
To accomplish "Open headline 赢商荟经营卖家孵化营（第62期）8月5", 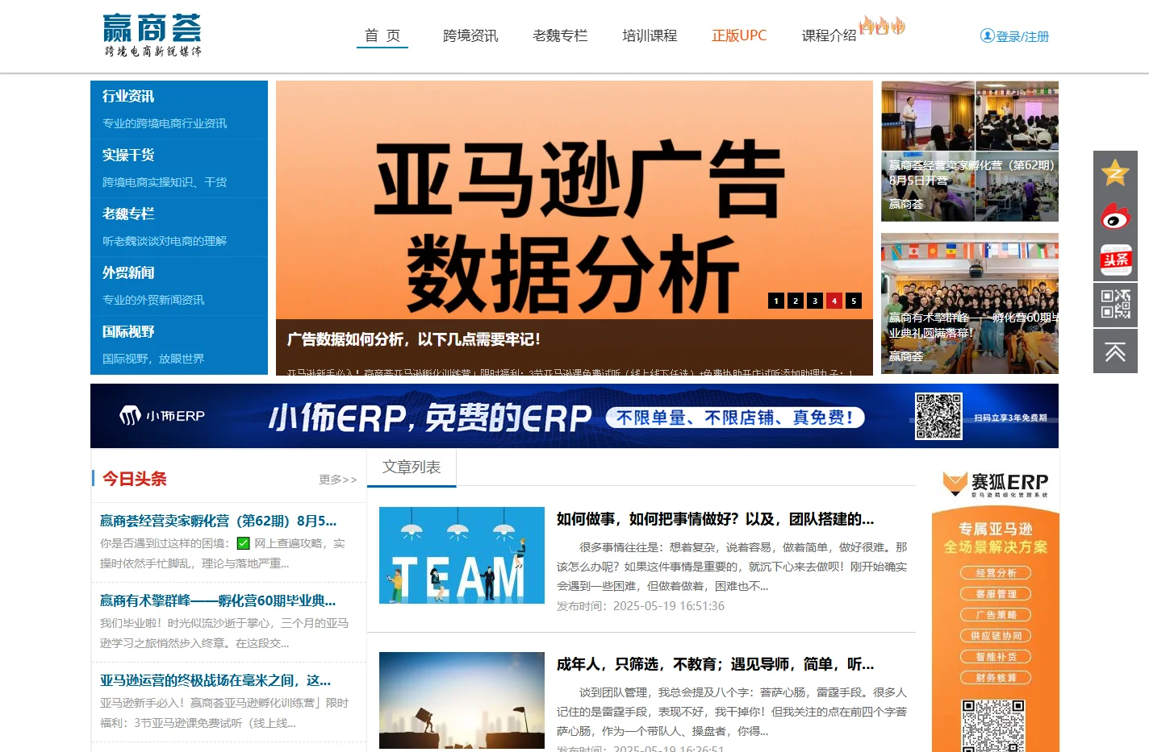I will pos(218,521).
